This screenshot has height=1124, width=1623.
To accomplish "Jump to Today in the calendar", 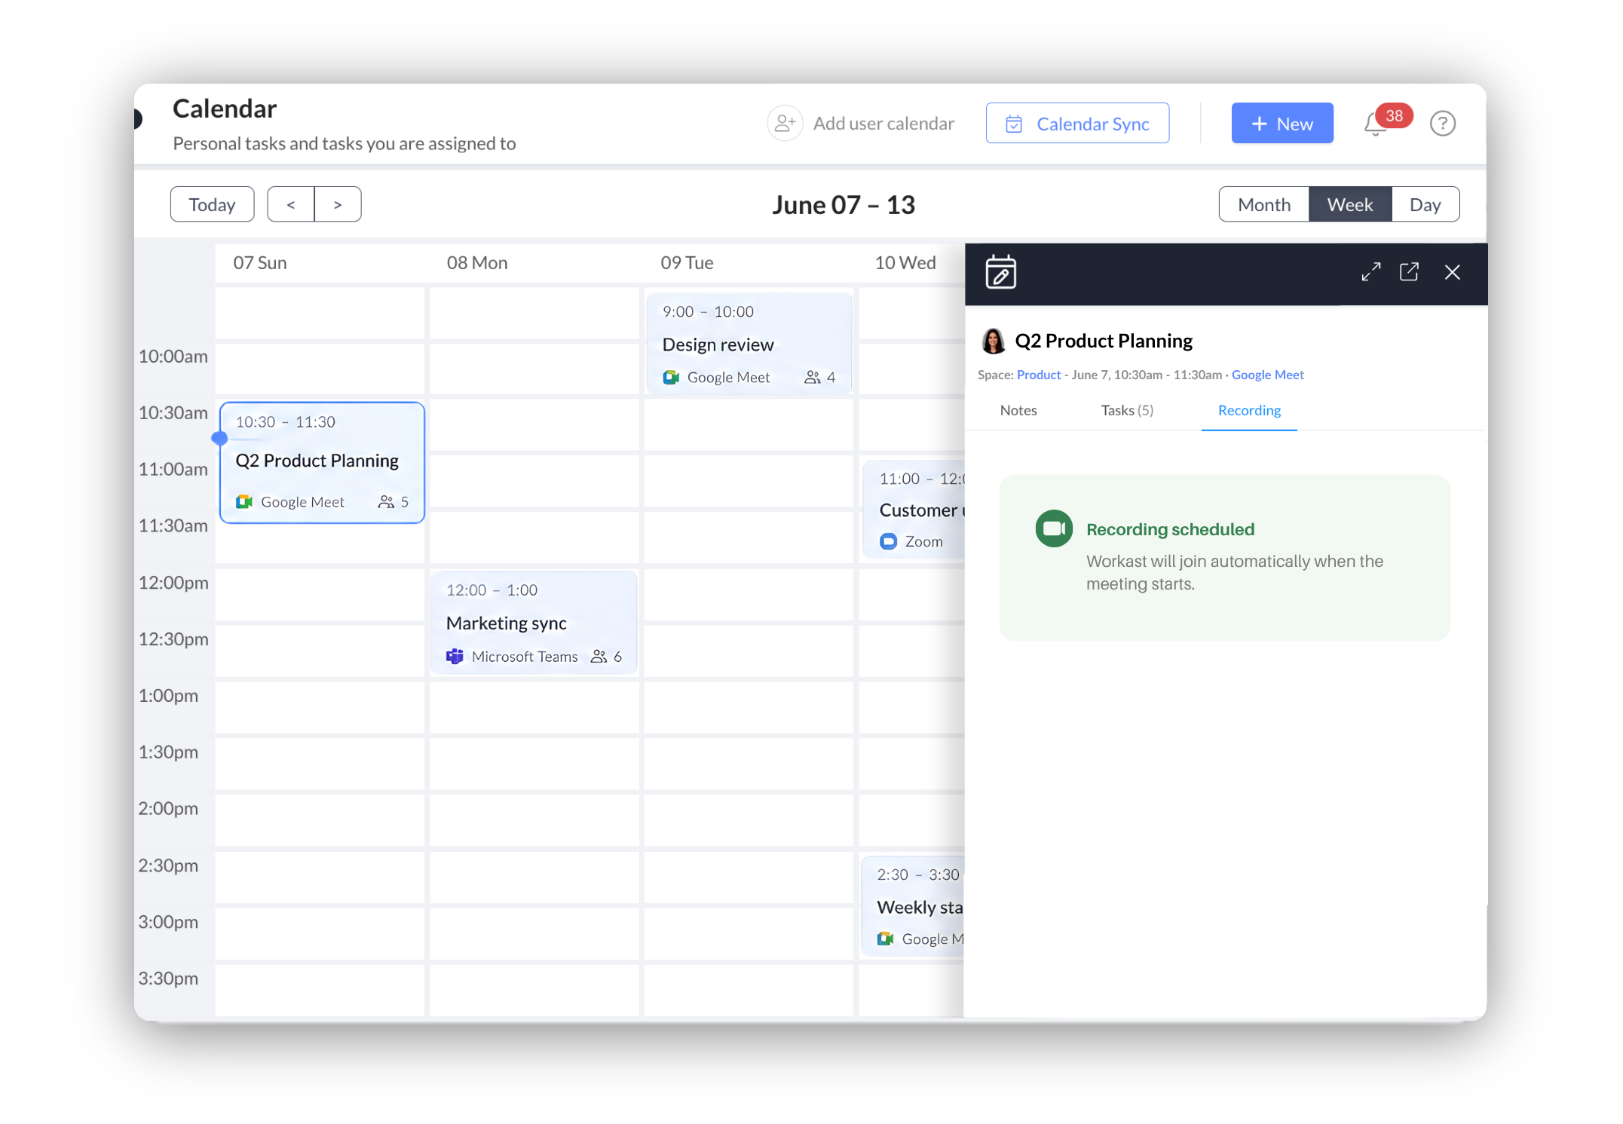I will click(212, 204).
